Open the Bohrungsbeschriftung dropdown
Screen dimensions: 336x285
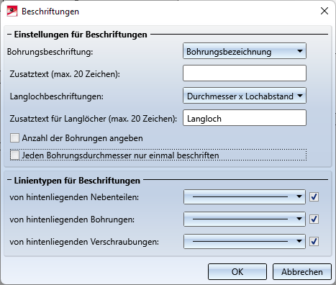click(245, 51)
